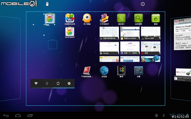This screenshot has width=191, height=119.
Task: Open the 应用搜索 magnifier app
Action: [x=138, y=19]
